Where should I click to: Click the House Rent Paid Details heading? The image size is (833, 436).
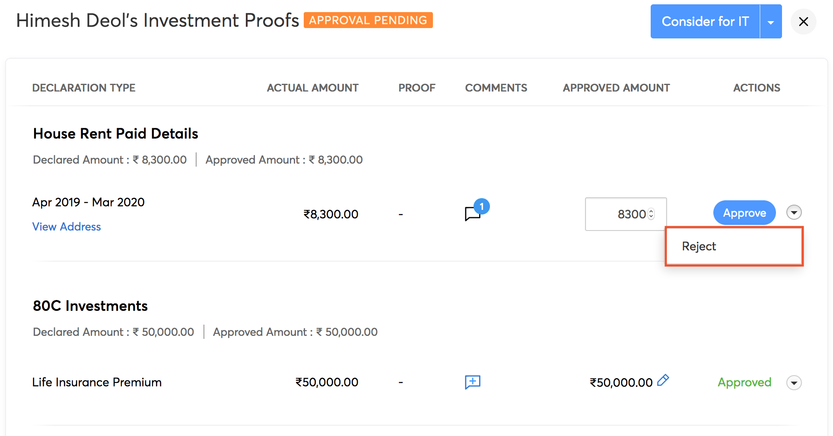(115, 133)
